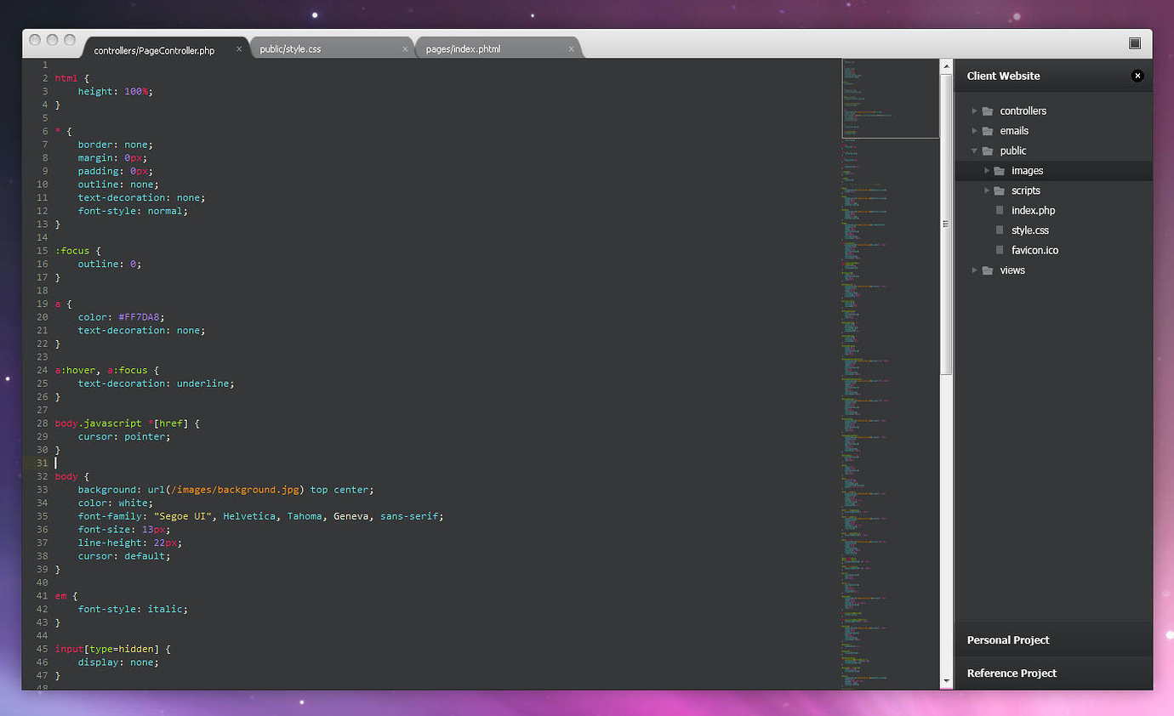Open the Personal Project section
The height and width of the screenshot is (716, 1174).
1008,639
